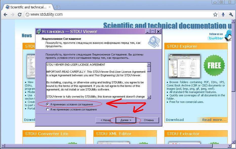Select the Scientific and technical browser tab
This screenshot has width=236, height=149.
[28, 7]
